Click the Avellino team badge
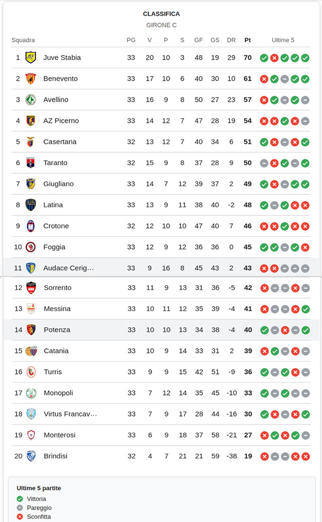 pyautogui.click(x=31, y=100)
